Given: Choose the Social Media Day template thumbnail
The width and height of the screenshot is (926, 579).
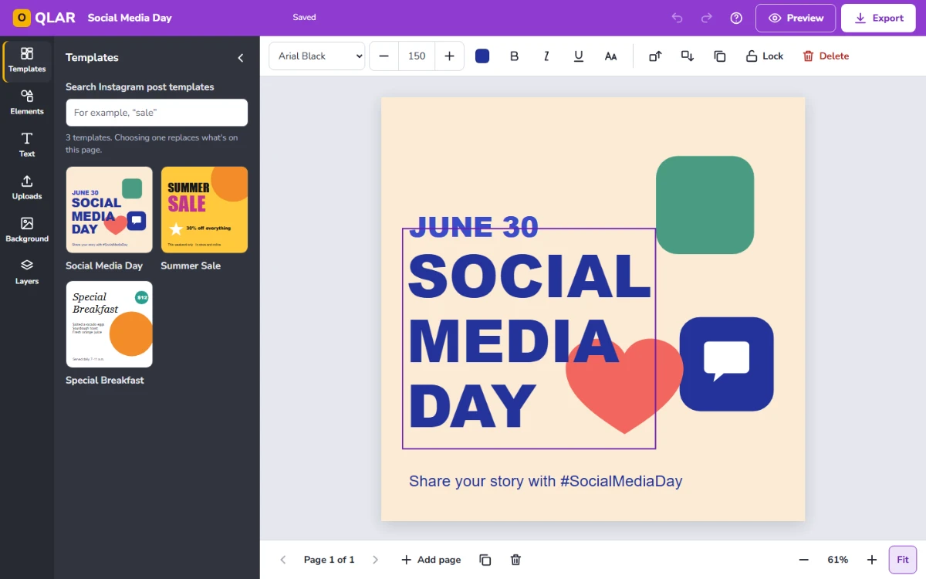Looking at the screenshot, I should [109, 210].
